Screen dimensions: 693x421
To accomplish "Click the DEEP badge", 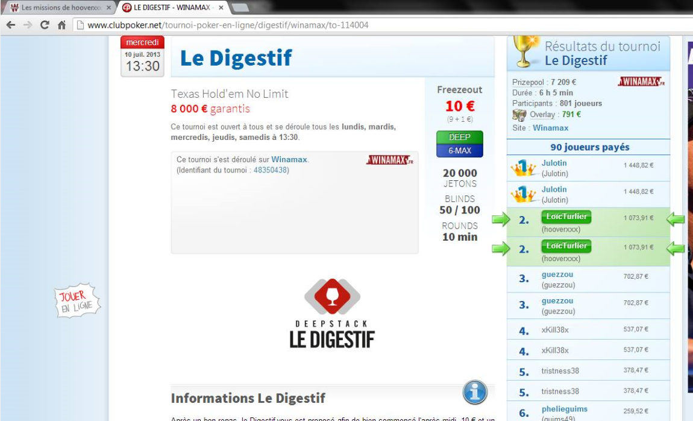I will point(460,137).
